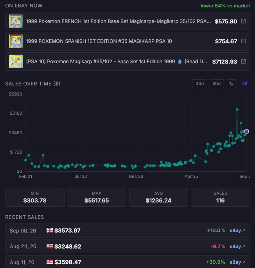Click the $3248.62 sale price
Viewport: 255px width, 268px height.
tap(68, 247)
